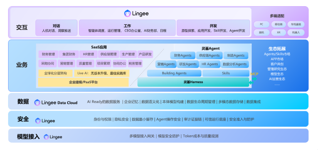Screen dimensions: 318x150
Task: Click the Lingee logo in the 安全 row
Action: click(x=38, y=121)
